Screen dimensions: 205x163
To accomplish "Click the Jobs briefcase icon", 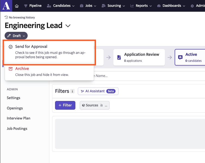I will click(x=82, y=6).
